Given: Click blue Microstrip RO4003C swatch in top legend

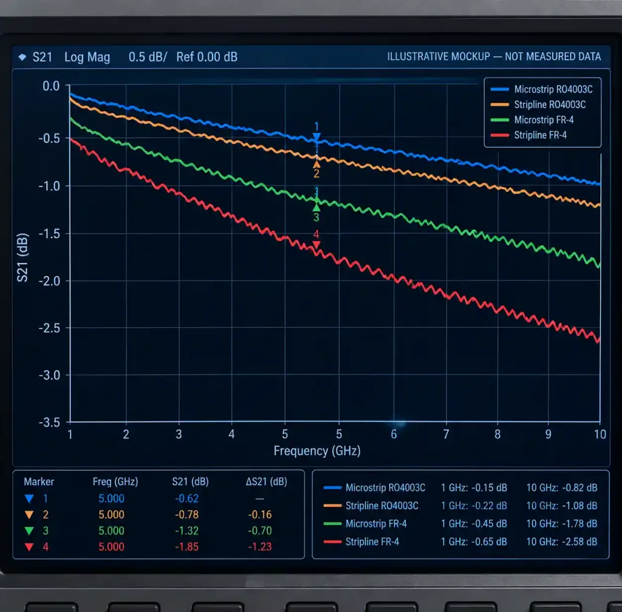Looking at the screenshot, I should 499,89.
